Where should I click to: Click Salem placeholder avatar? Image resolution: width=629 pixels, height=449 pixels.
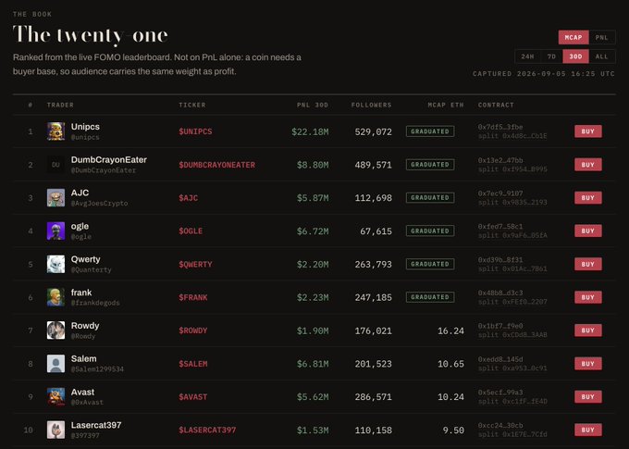coord(55,364)
